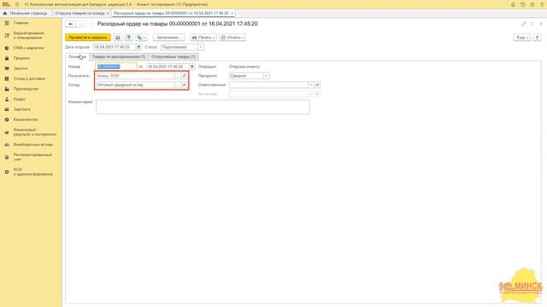
Task: Open notifications bell in title bar
Action: 513,4
